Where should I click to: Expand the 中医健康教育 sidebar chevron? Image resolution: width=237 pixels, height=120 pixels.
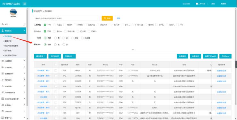tap(24, 92)
